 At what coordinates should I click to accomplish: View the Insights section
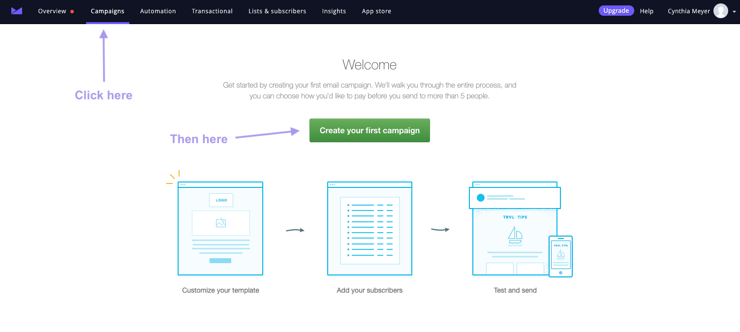334,11
